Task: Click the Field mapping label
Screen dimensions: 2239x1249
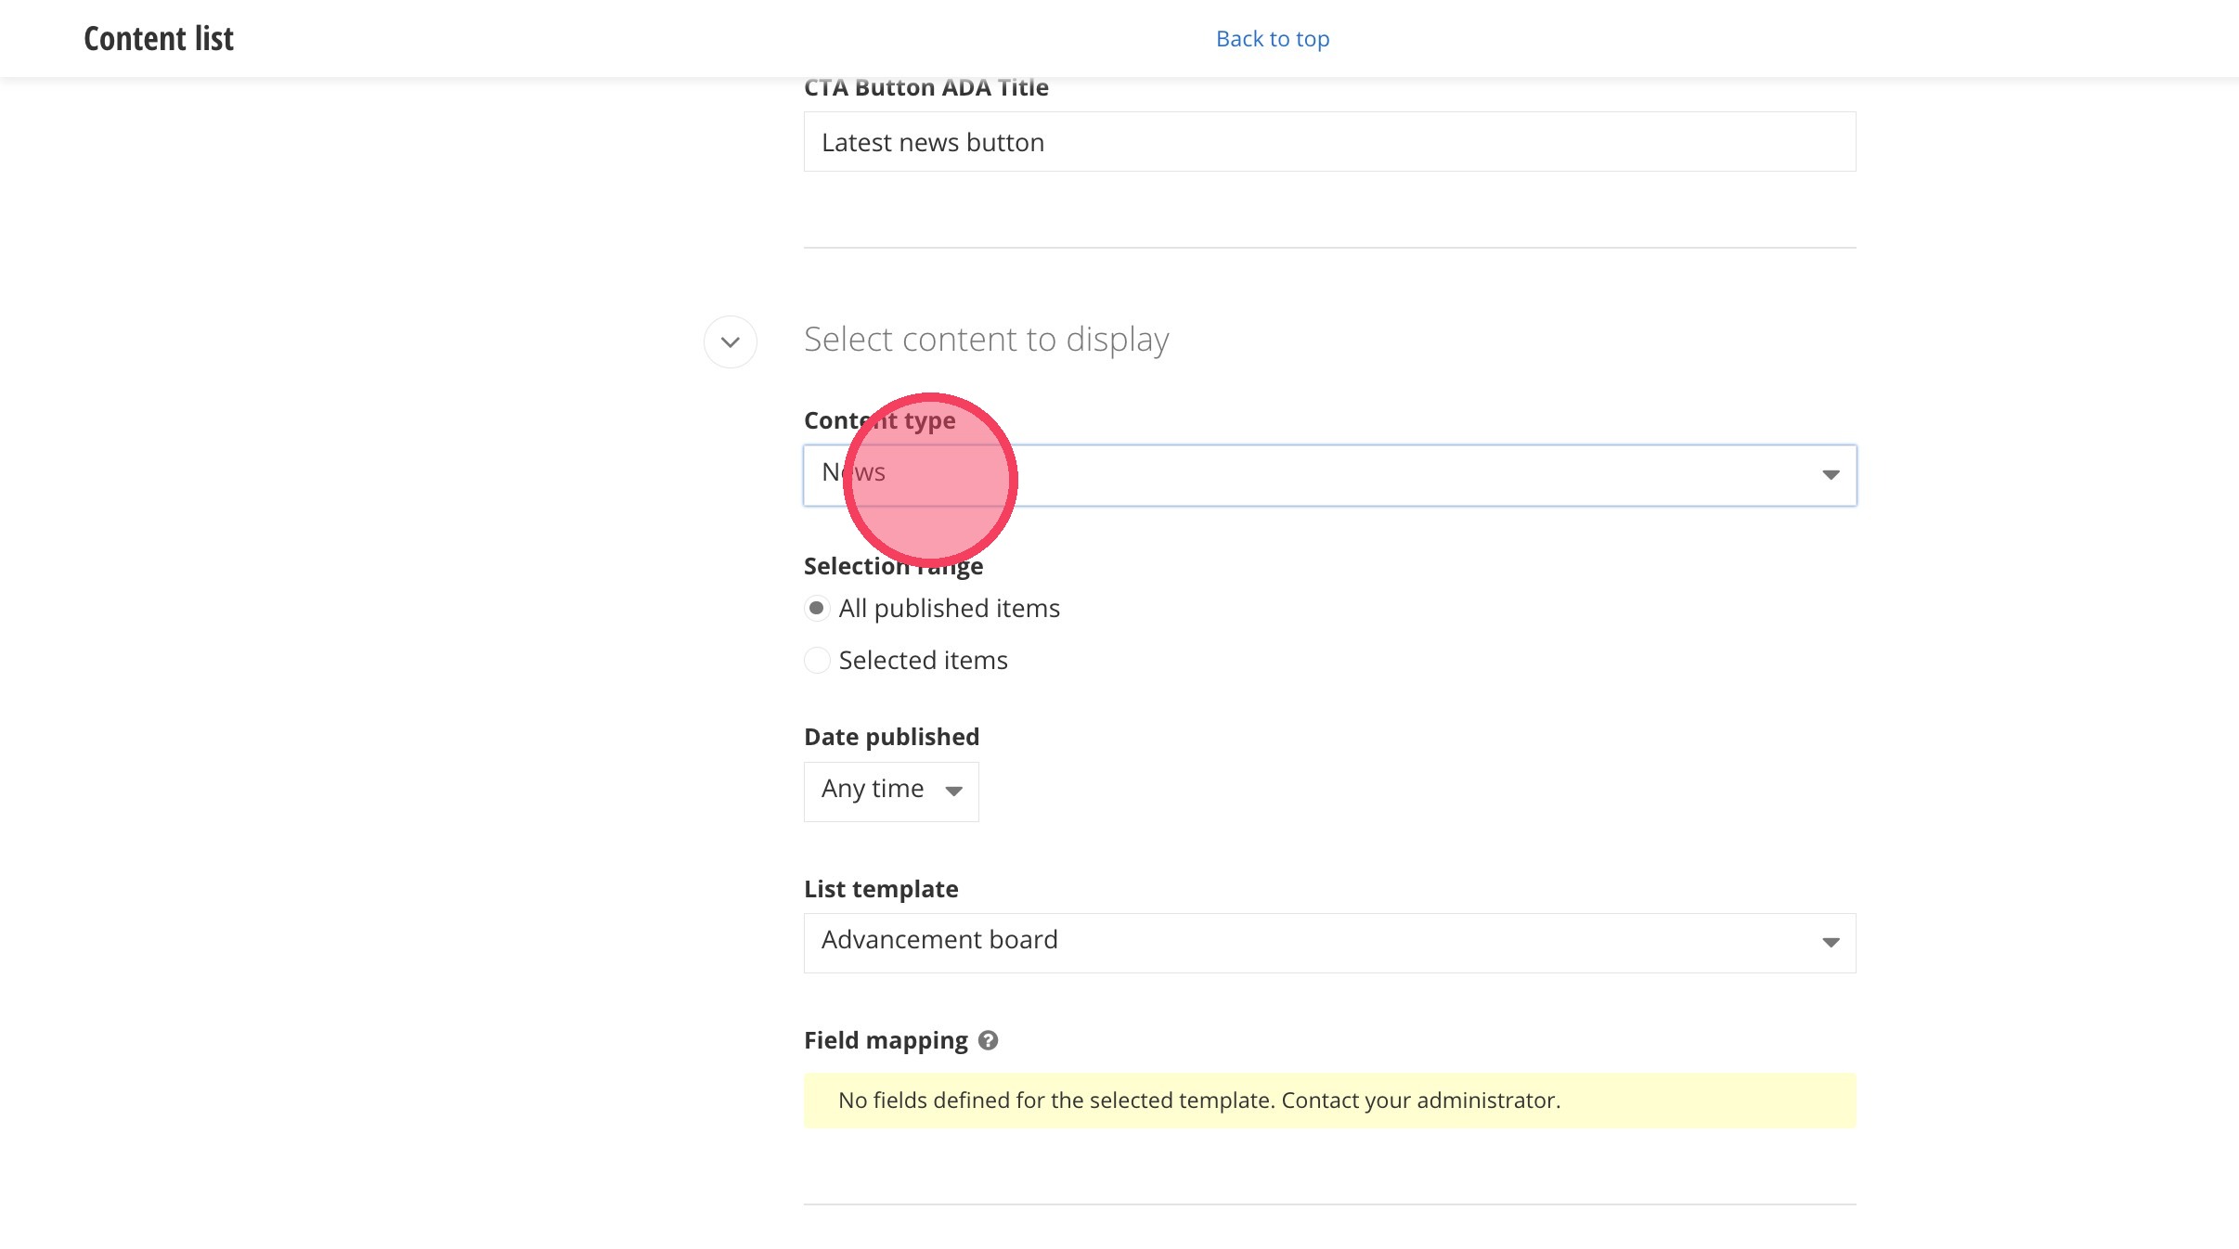Action: point(886,1040)
